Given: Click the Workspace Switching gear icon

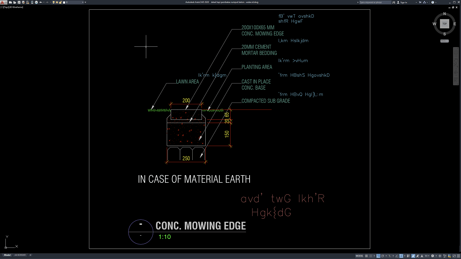Looking at the screenshot, I should pos(433,256).
